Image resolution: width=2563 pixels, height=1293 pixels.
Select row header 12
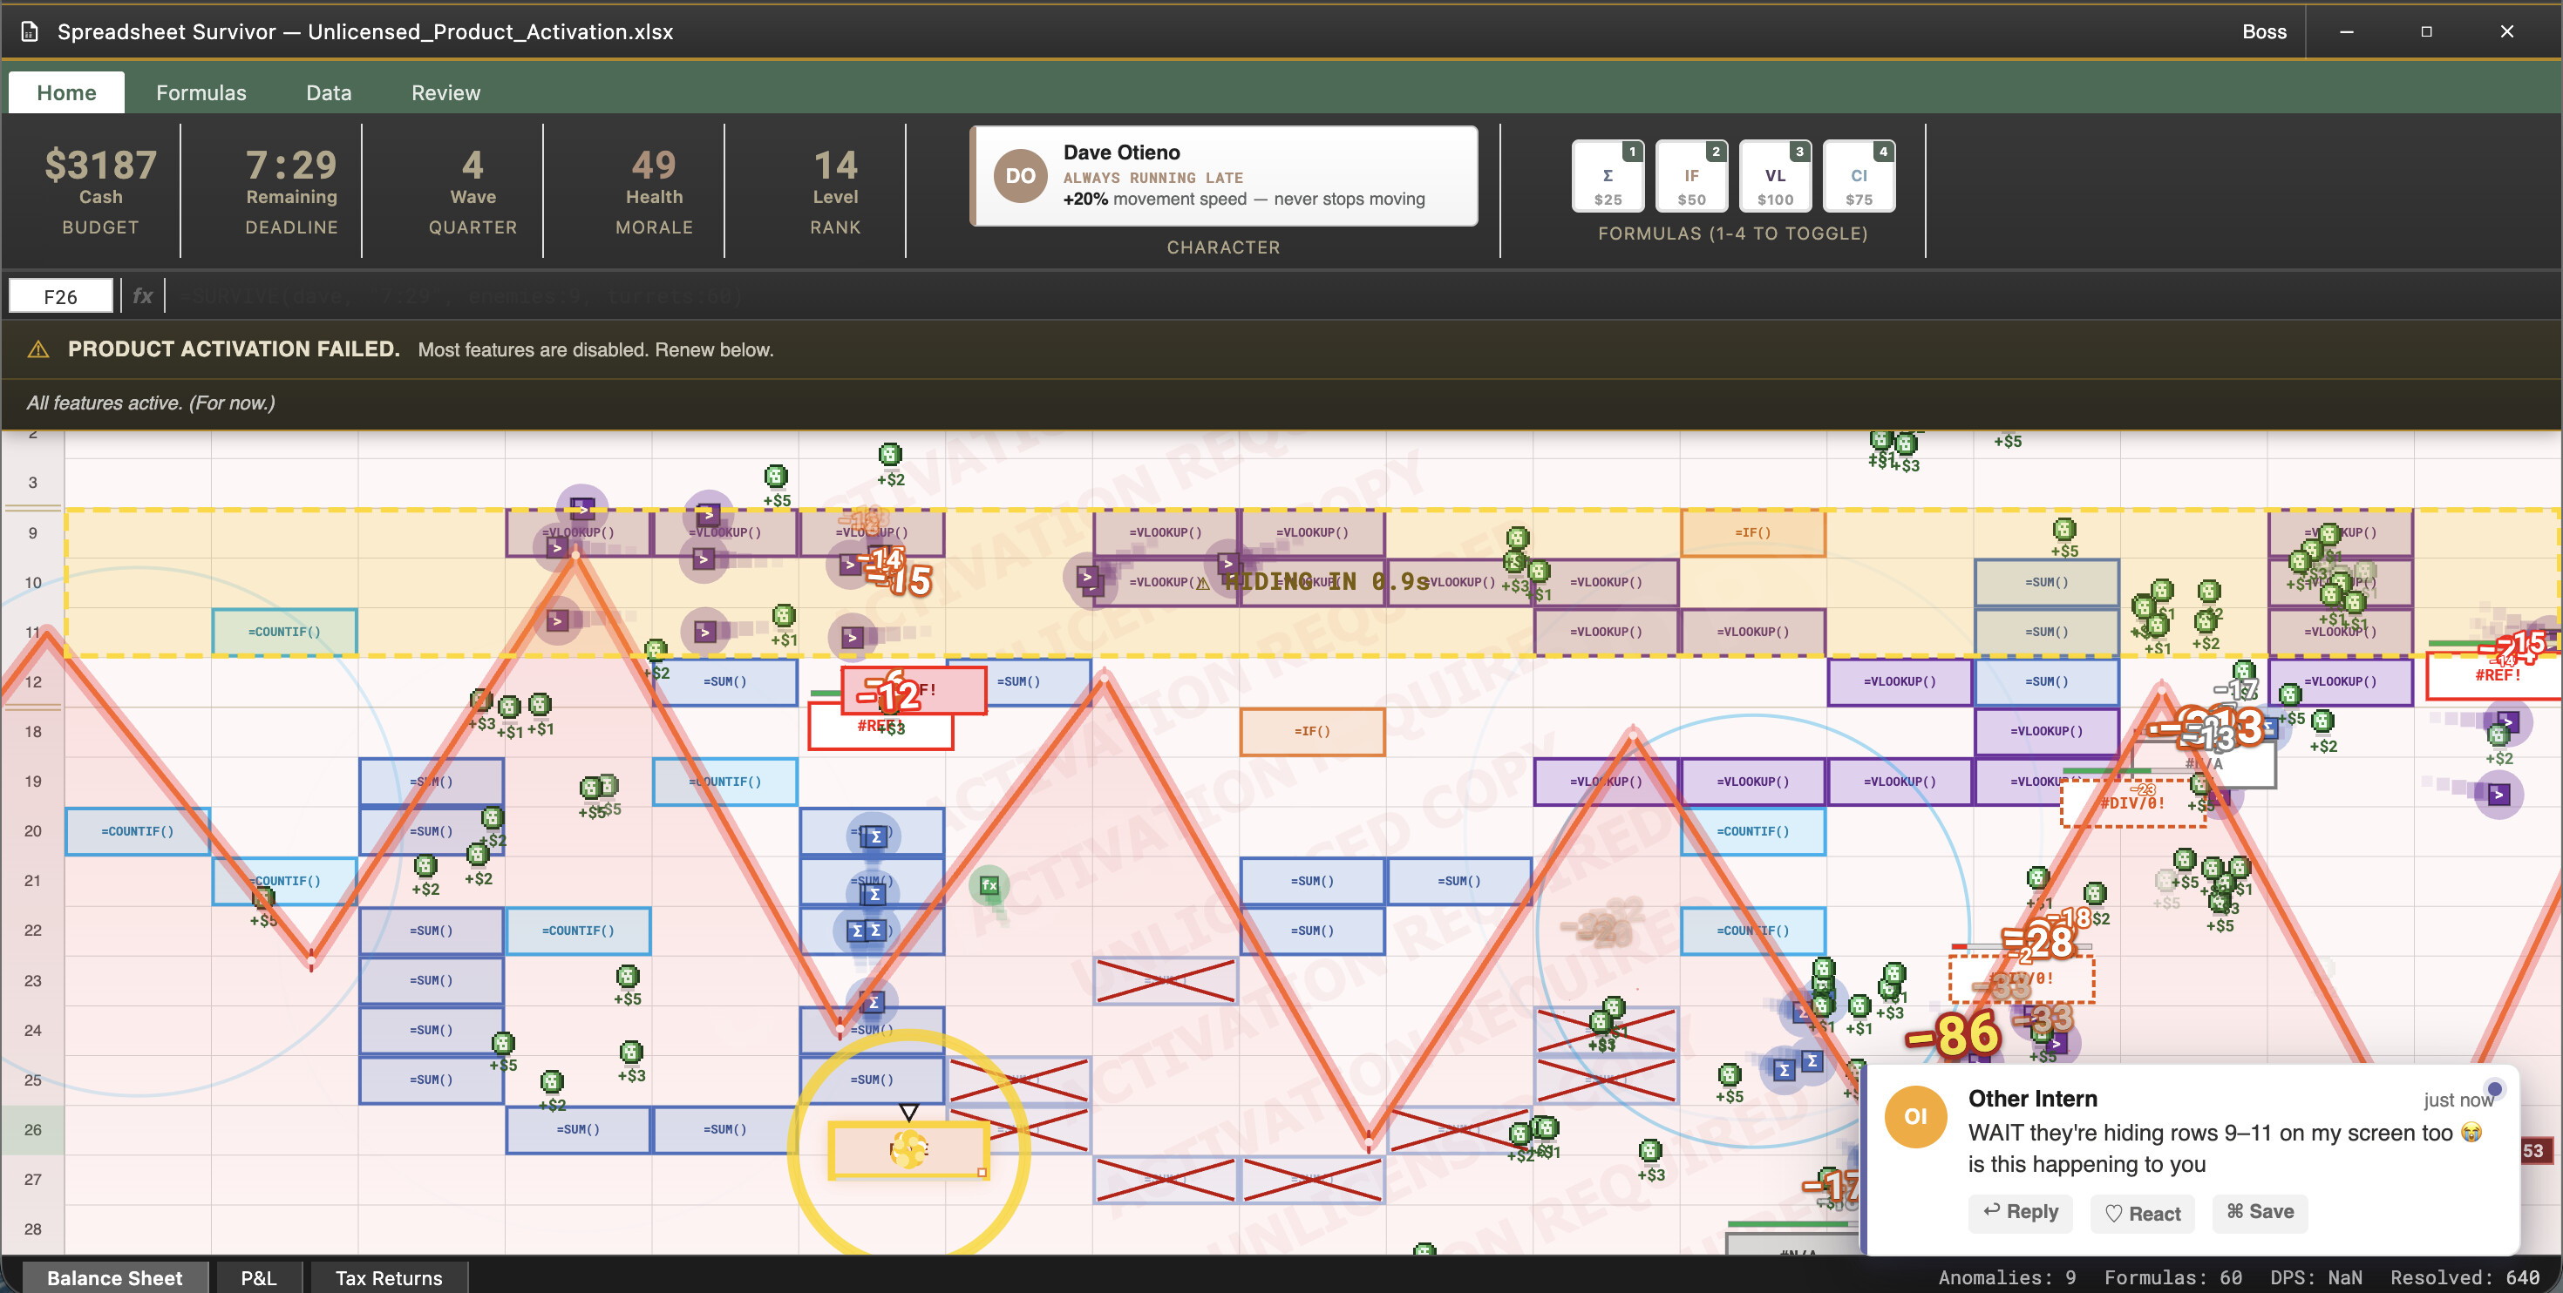[x=33, y=682]
